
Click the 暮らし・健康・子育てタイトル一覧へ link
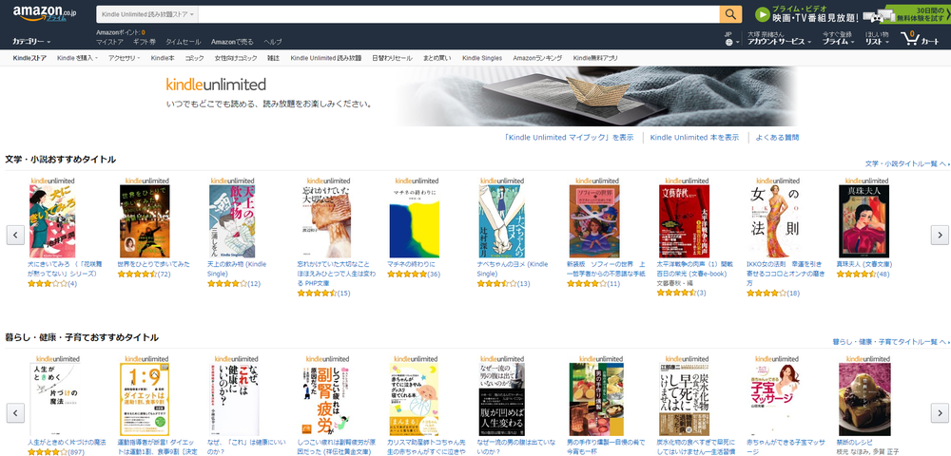point(892,342)
